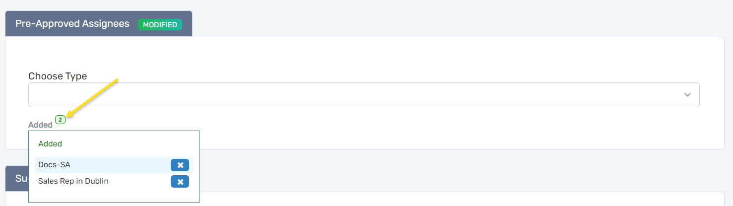Click the Sales Rep in Dublin name text
The width and height of the screenshot is (733, 206).
[73, 181]
